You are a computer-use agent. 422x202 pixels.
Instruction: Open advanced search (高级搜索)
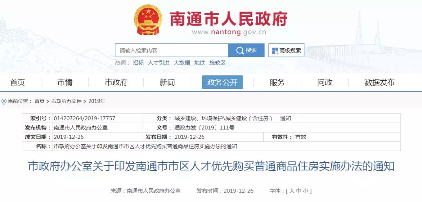pyautogui.click(x=286, y=50)
